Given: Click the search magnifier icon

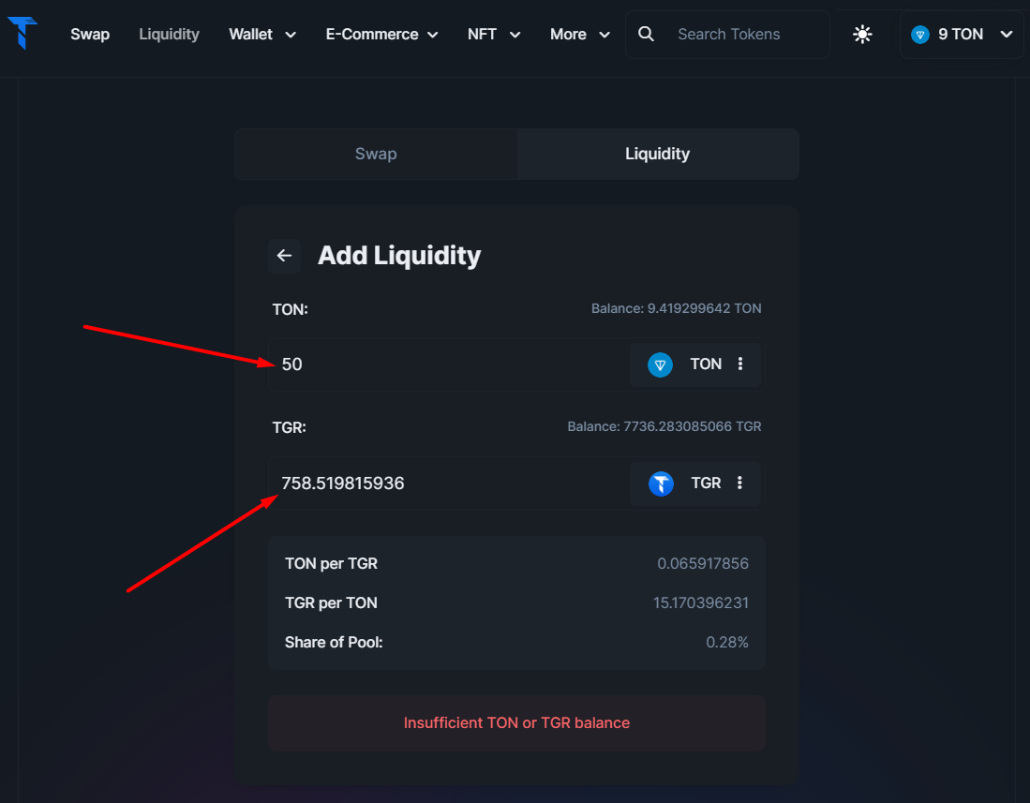Looking at the screenshot, I should 646,35.
